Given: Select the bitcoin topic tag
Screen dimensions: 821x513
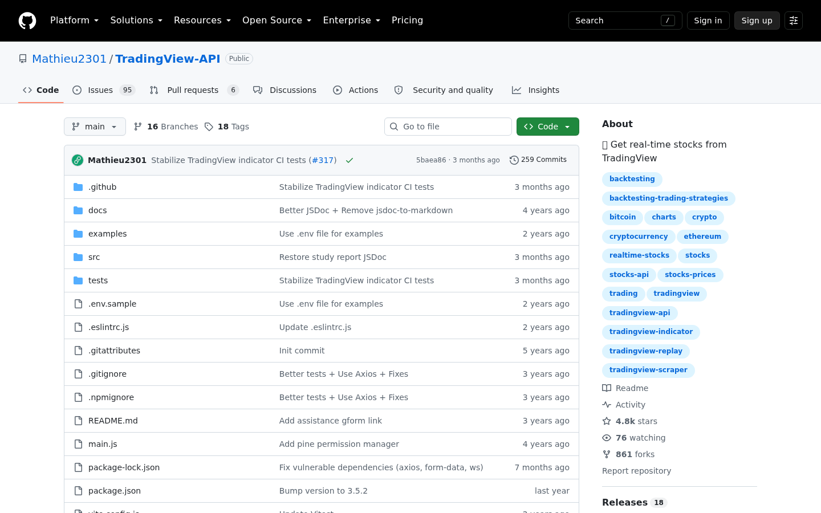Looking at the screenshot, I should click(x=623, y=217).
